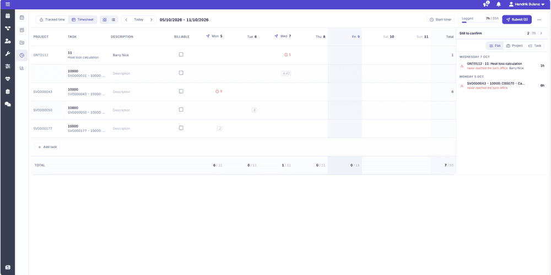551x275 pixels.
Task: Click the GNT0112 project cell
Action: point(41,55)
